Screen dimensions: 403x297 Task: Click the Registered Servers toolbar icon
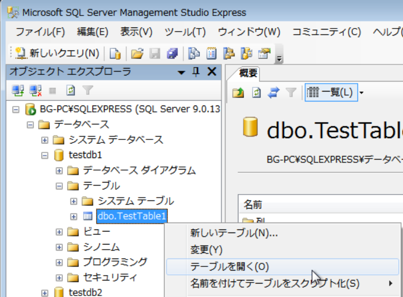pyautogui.click(x=194, y=53)
